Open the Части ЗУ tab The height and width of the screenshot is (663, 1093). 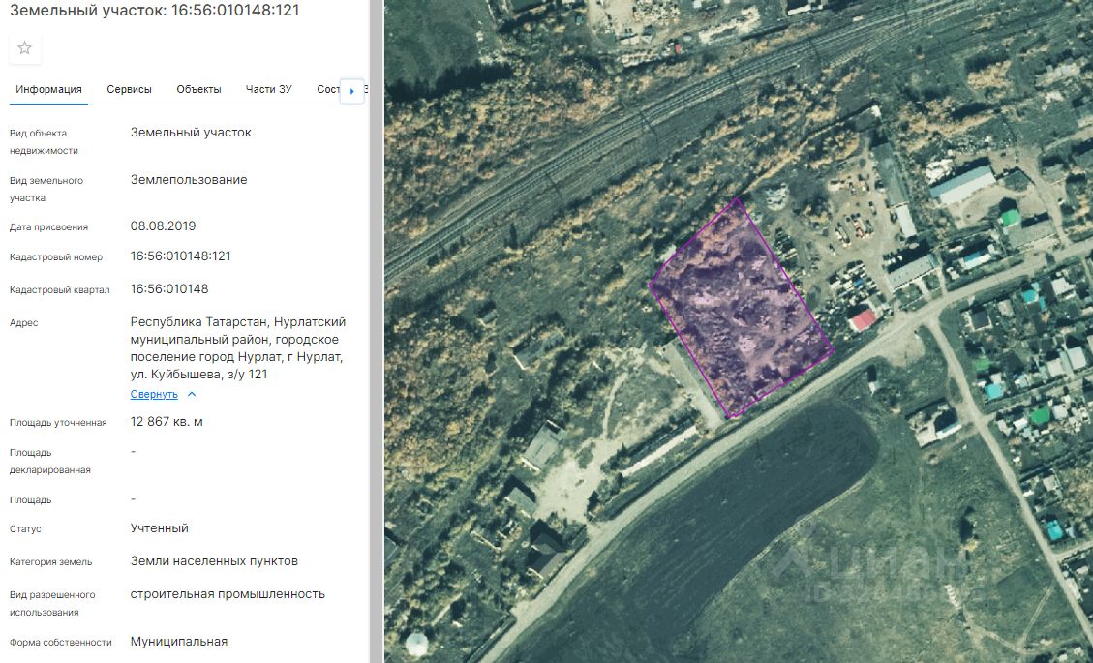pos(268,89)
